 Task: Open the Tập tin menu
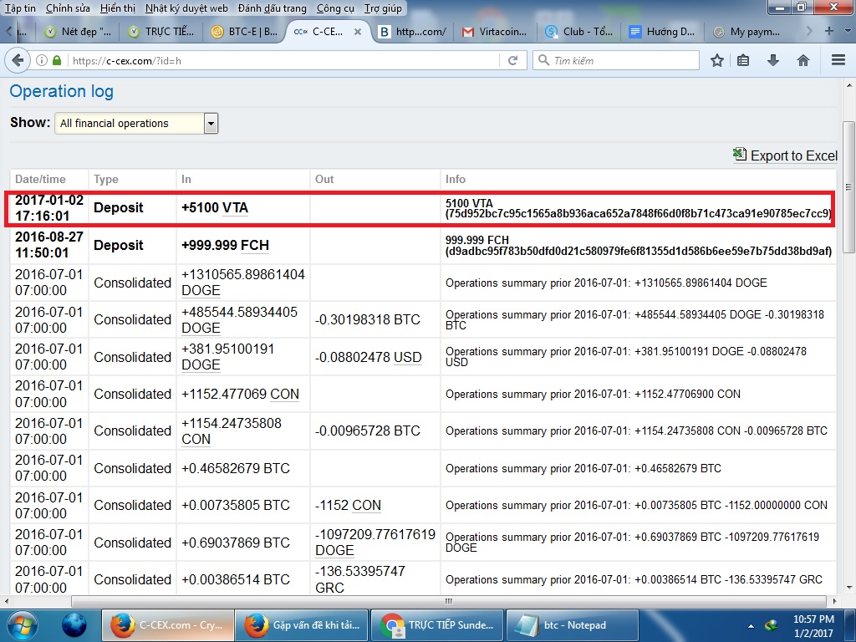pyautogui.click(x=20, y=8)
